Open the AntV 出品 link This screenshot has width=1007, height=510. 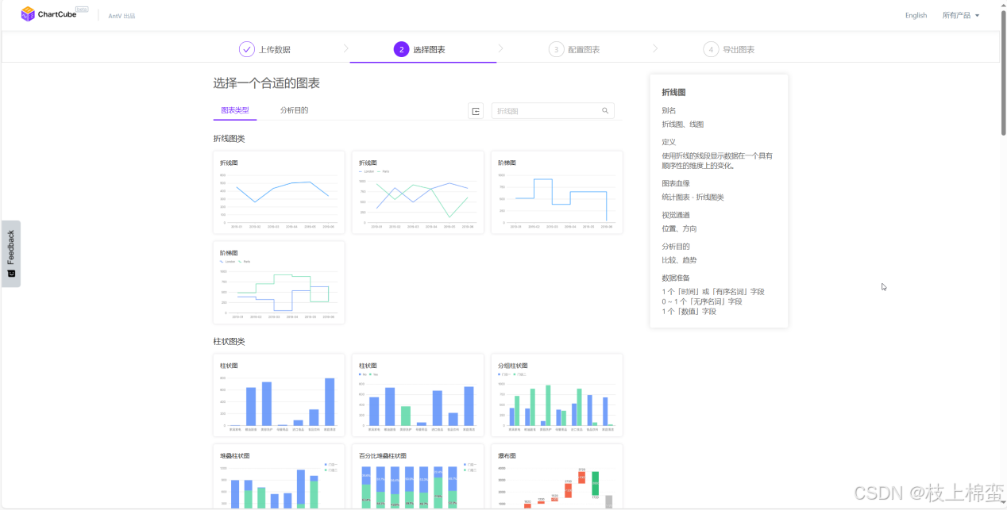122,16
